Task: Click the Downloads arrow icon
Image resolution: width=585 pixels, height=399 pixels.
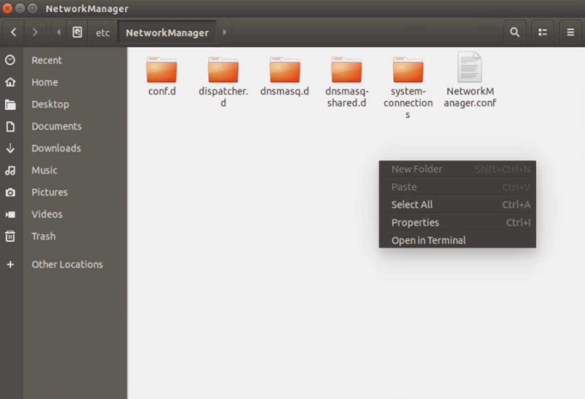Action: click(10, 149)
